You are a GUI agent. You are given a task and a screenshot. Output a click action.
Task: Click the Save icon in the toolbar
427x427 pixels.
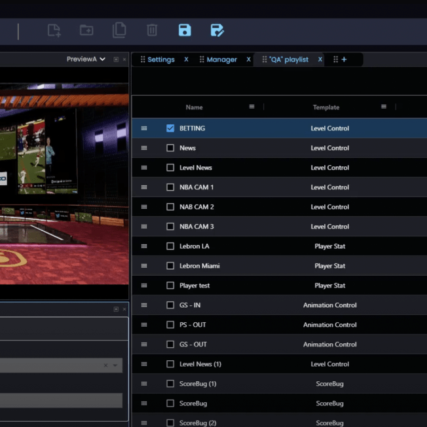coord(185,30)
